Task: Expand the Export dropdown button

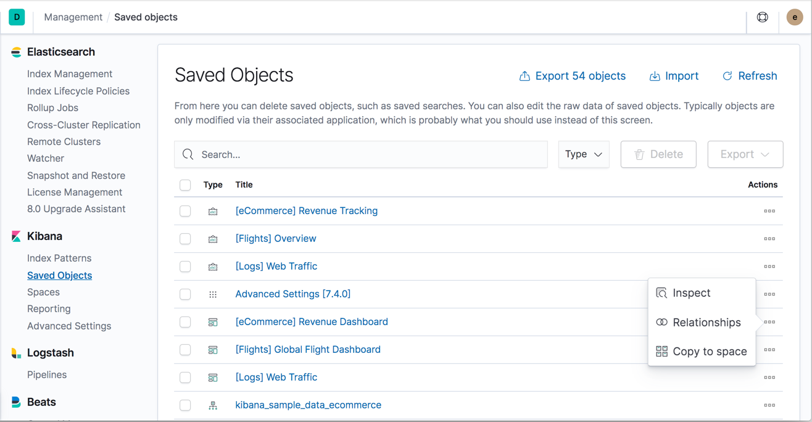Action: point(745,154)
